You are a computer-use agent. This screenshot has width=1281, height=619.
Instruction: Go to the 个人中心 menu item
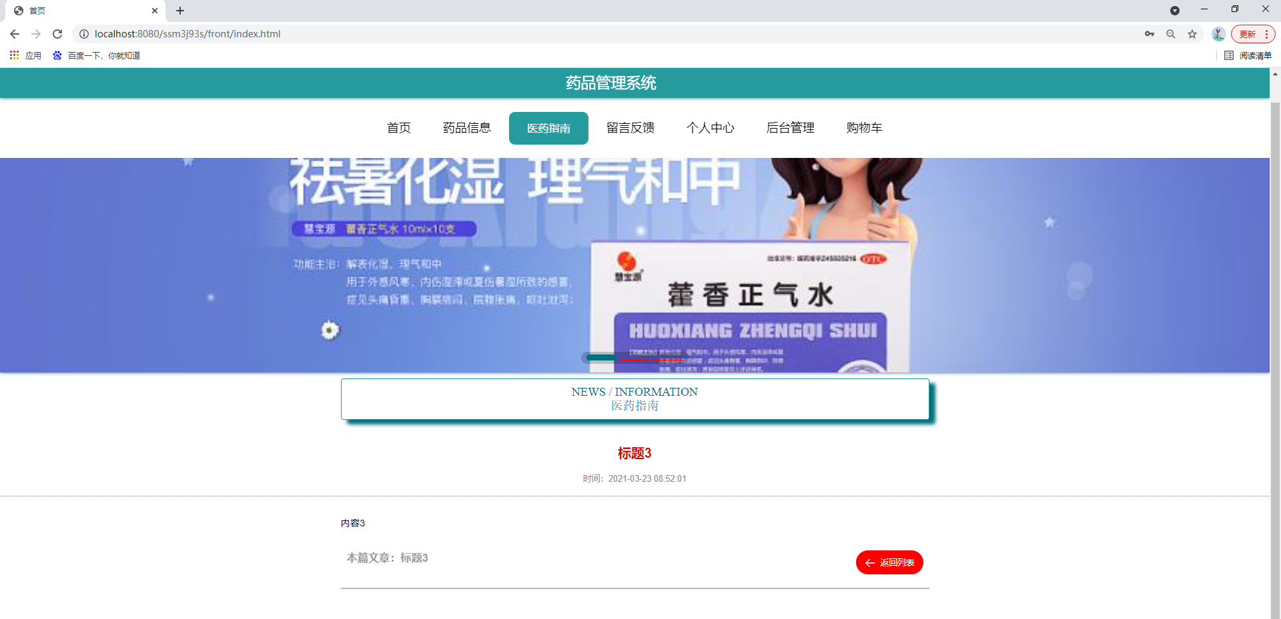[711, 128]
